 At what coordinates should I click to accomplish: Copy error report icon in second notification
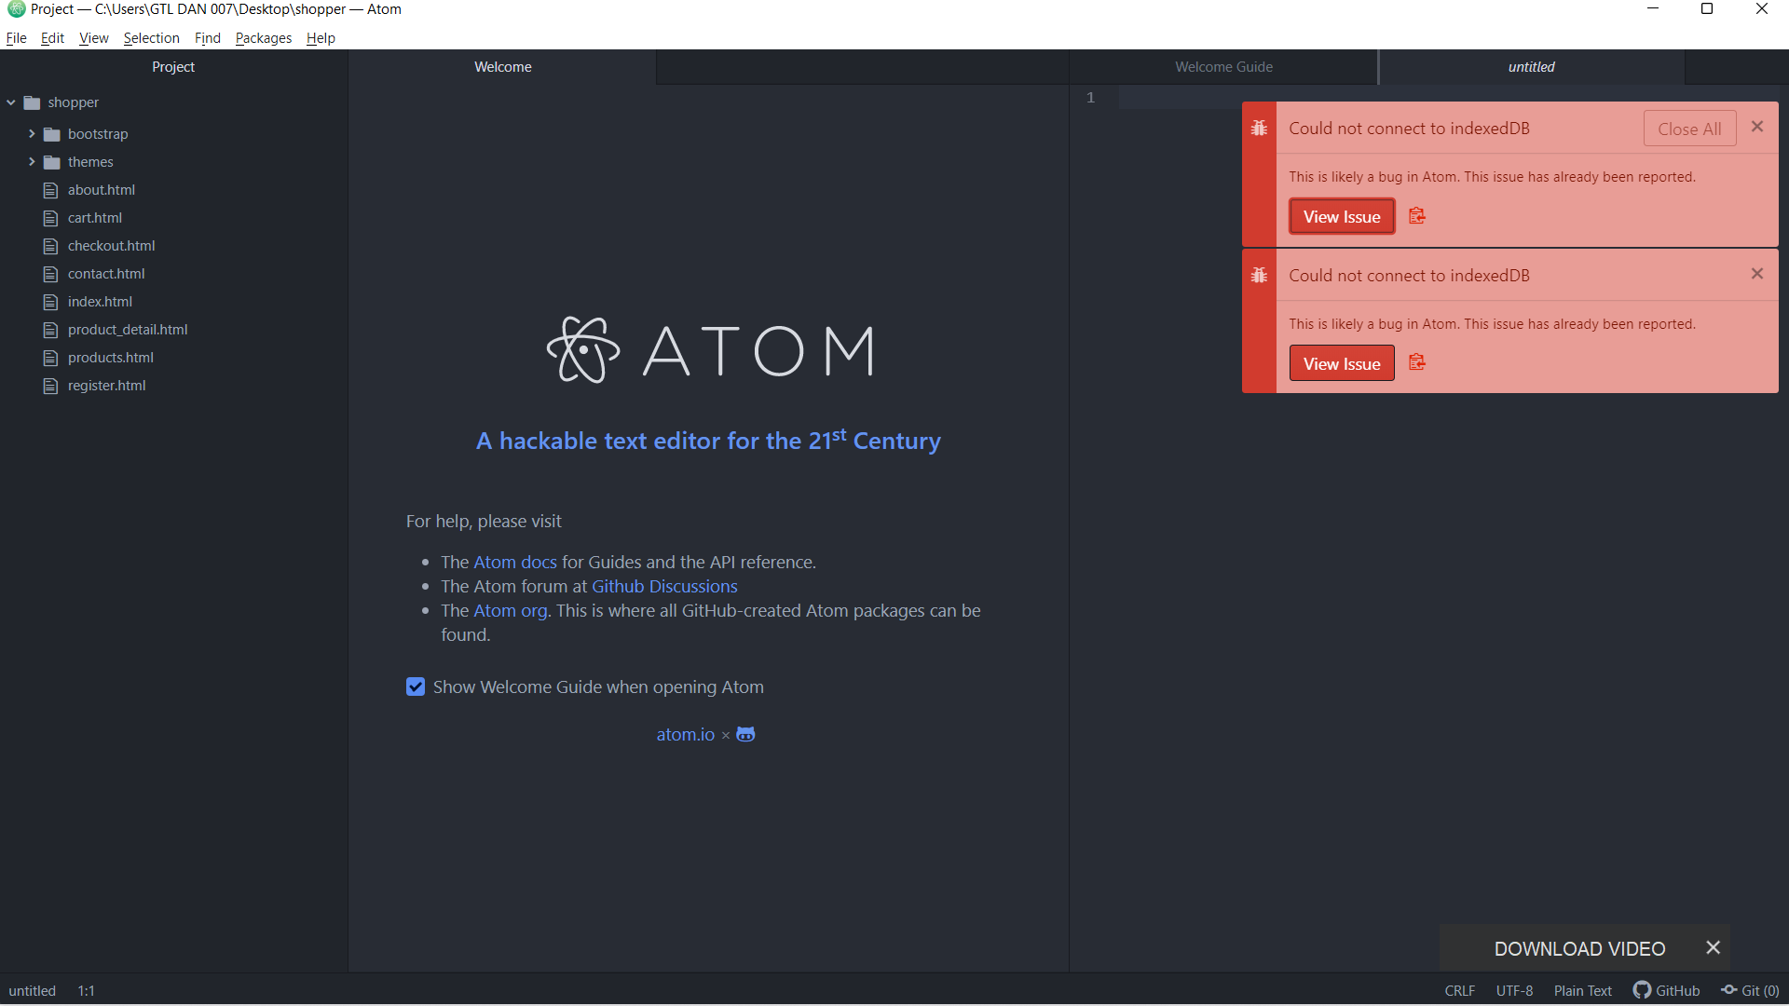(1417, 362)
